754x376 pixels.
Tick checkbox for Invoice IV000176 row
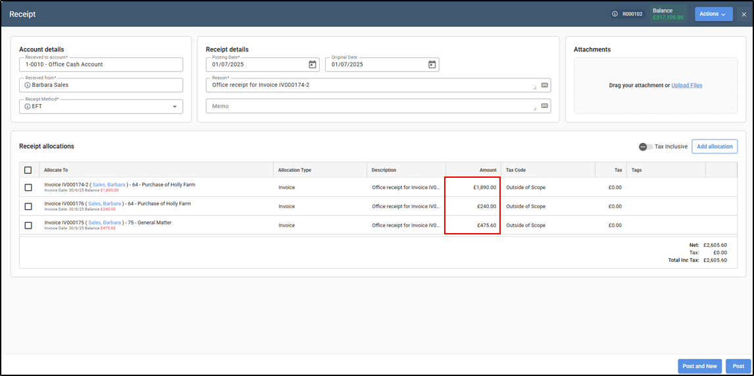28,206
